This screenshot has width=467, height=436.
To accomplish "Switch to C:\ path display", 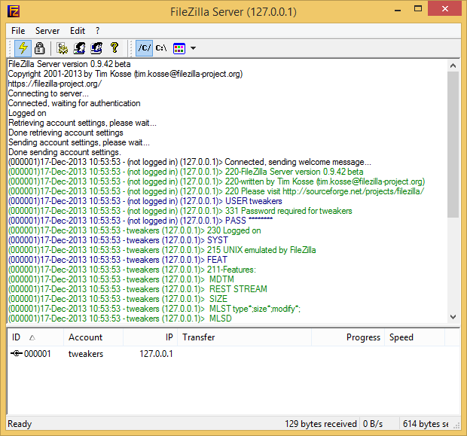I will 161,48.
